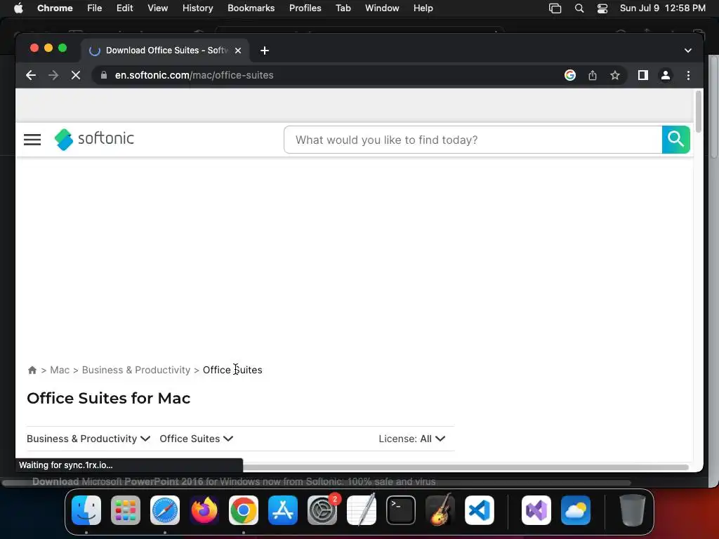Open the Tab menu
Screen dimensions: 719x539
[343, 8]
